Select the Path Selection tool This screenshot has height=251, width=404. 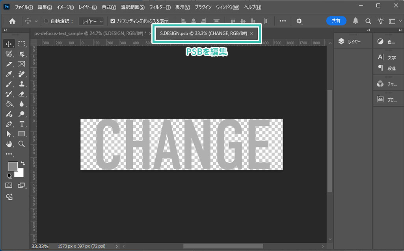[x=9, y=134]
